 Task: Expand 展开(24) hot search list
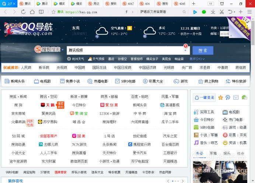197,59
